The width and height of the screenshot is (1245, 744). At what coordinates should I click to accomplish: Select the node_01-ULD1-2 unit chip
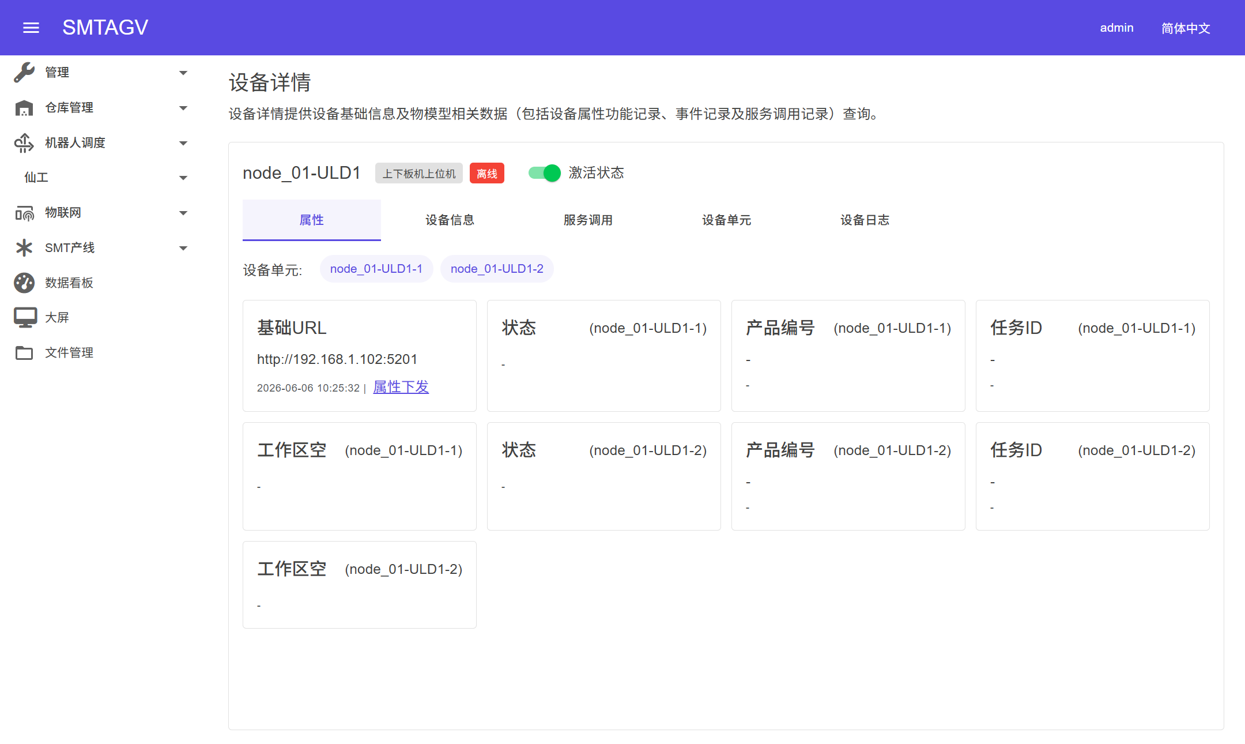497,269
